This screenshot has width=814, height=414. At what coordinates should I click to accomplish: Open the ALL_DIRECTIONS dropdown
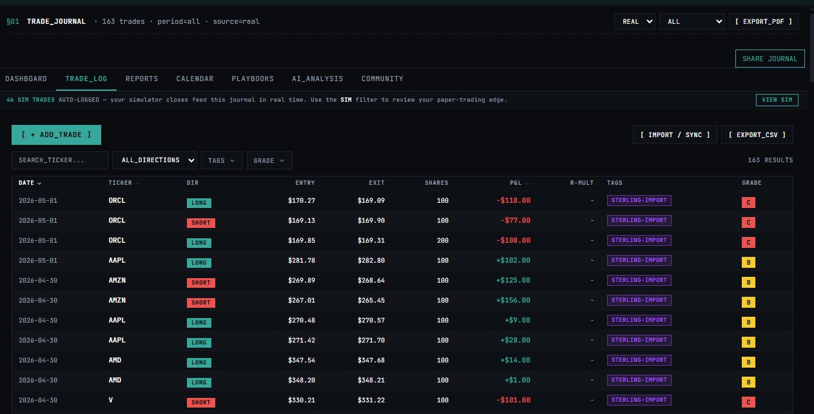[155, 160]
